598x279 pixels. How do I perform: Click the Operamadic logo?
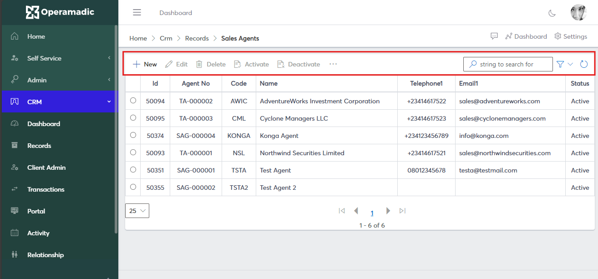click(x=60, y=12)
